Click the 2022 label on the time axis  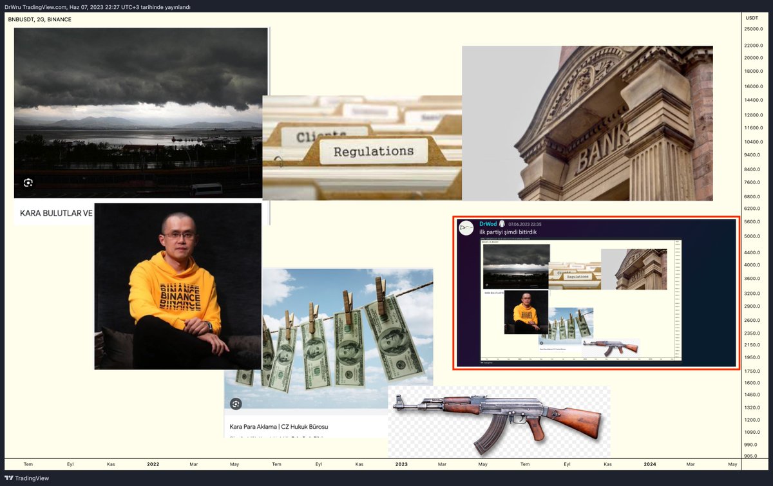[153, 464]
